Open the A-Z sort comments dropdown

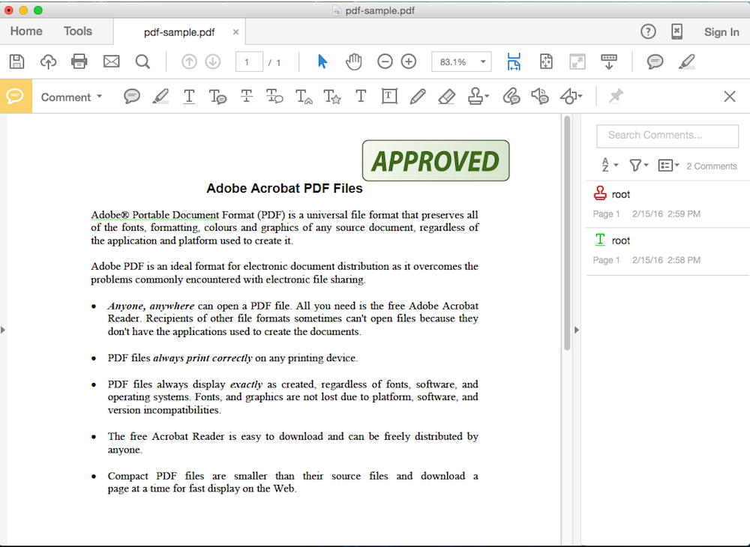609,165
